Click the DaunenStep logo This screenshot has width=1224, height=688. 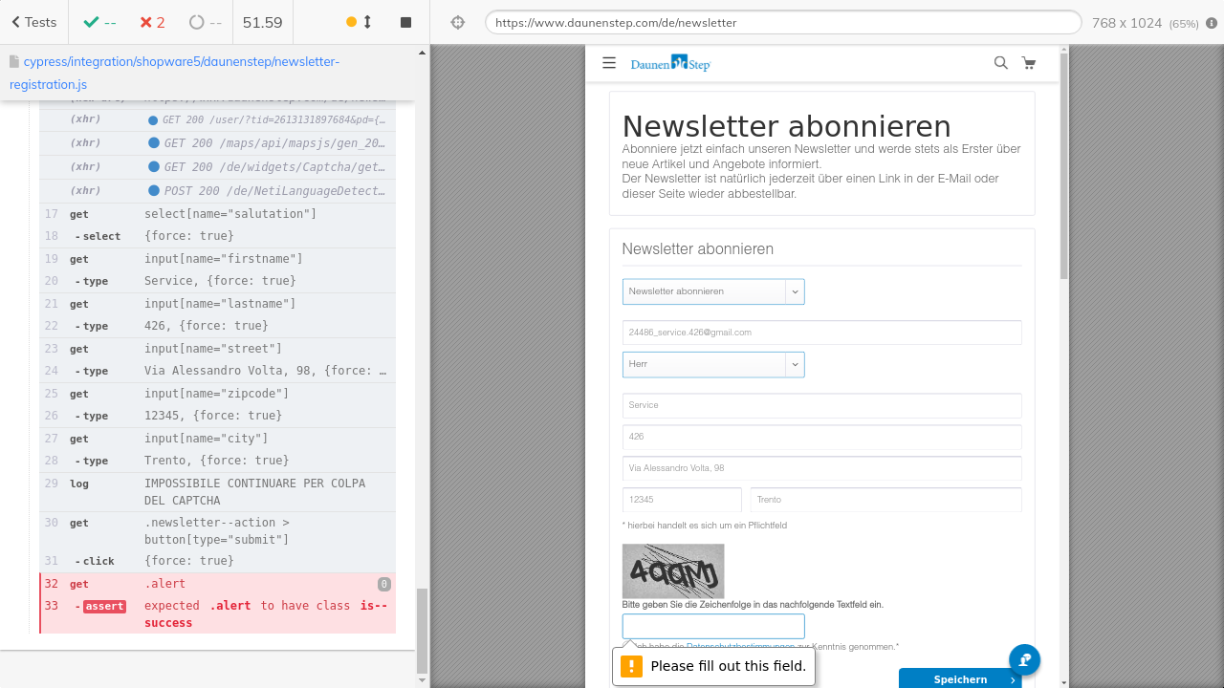(x=670, y=63)
